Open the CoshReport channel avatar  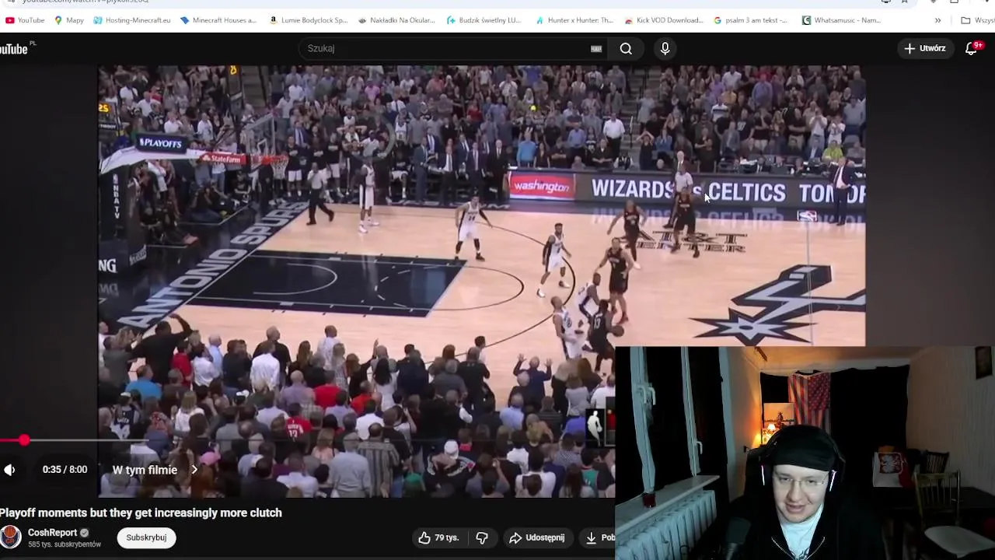coord(10,537)
